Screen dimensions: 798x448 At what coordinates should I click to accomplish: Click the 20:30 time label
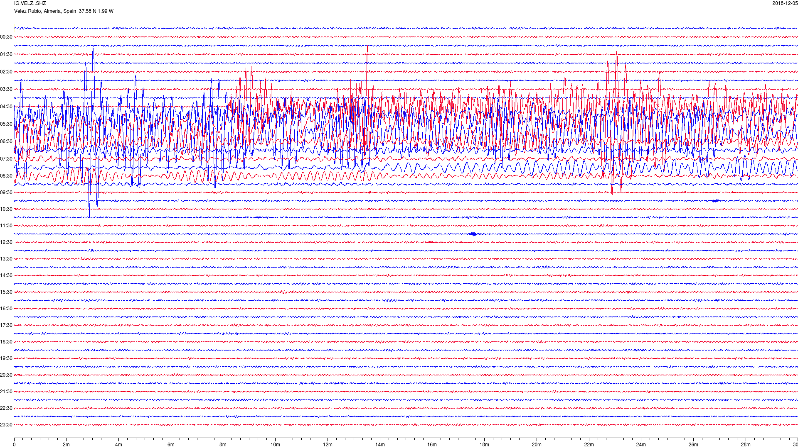(6, 375)
